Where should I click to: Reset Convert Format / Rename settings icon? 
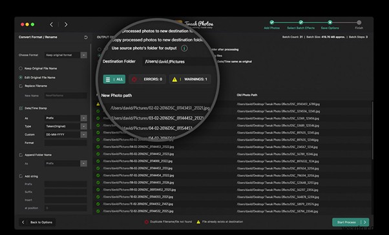point(86,37)
